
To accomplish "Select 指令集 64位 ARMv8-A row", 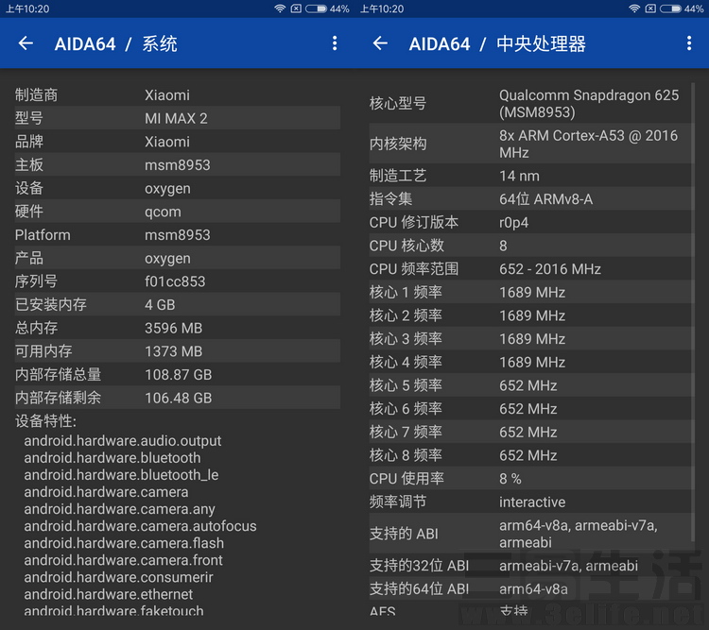I will tap(530, 199).
